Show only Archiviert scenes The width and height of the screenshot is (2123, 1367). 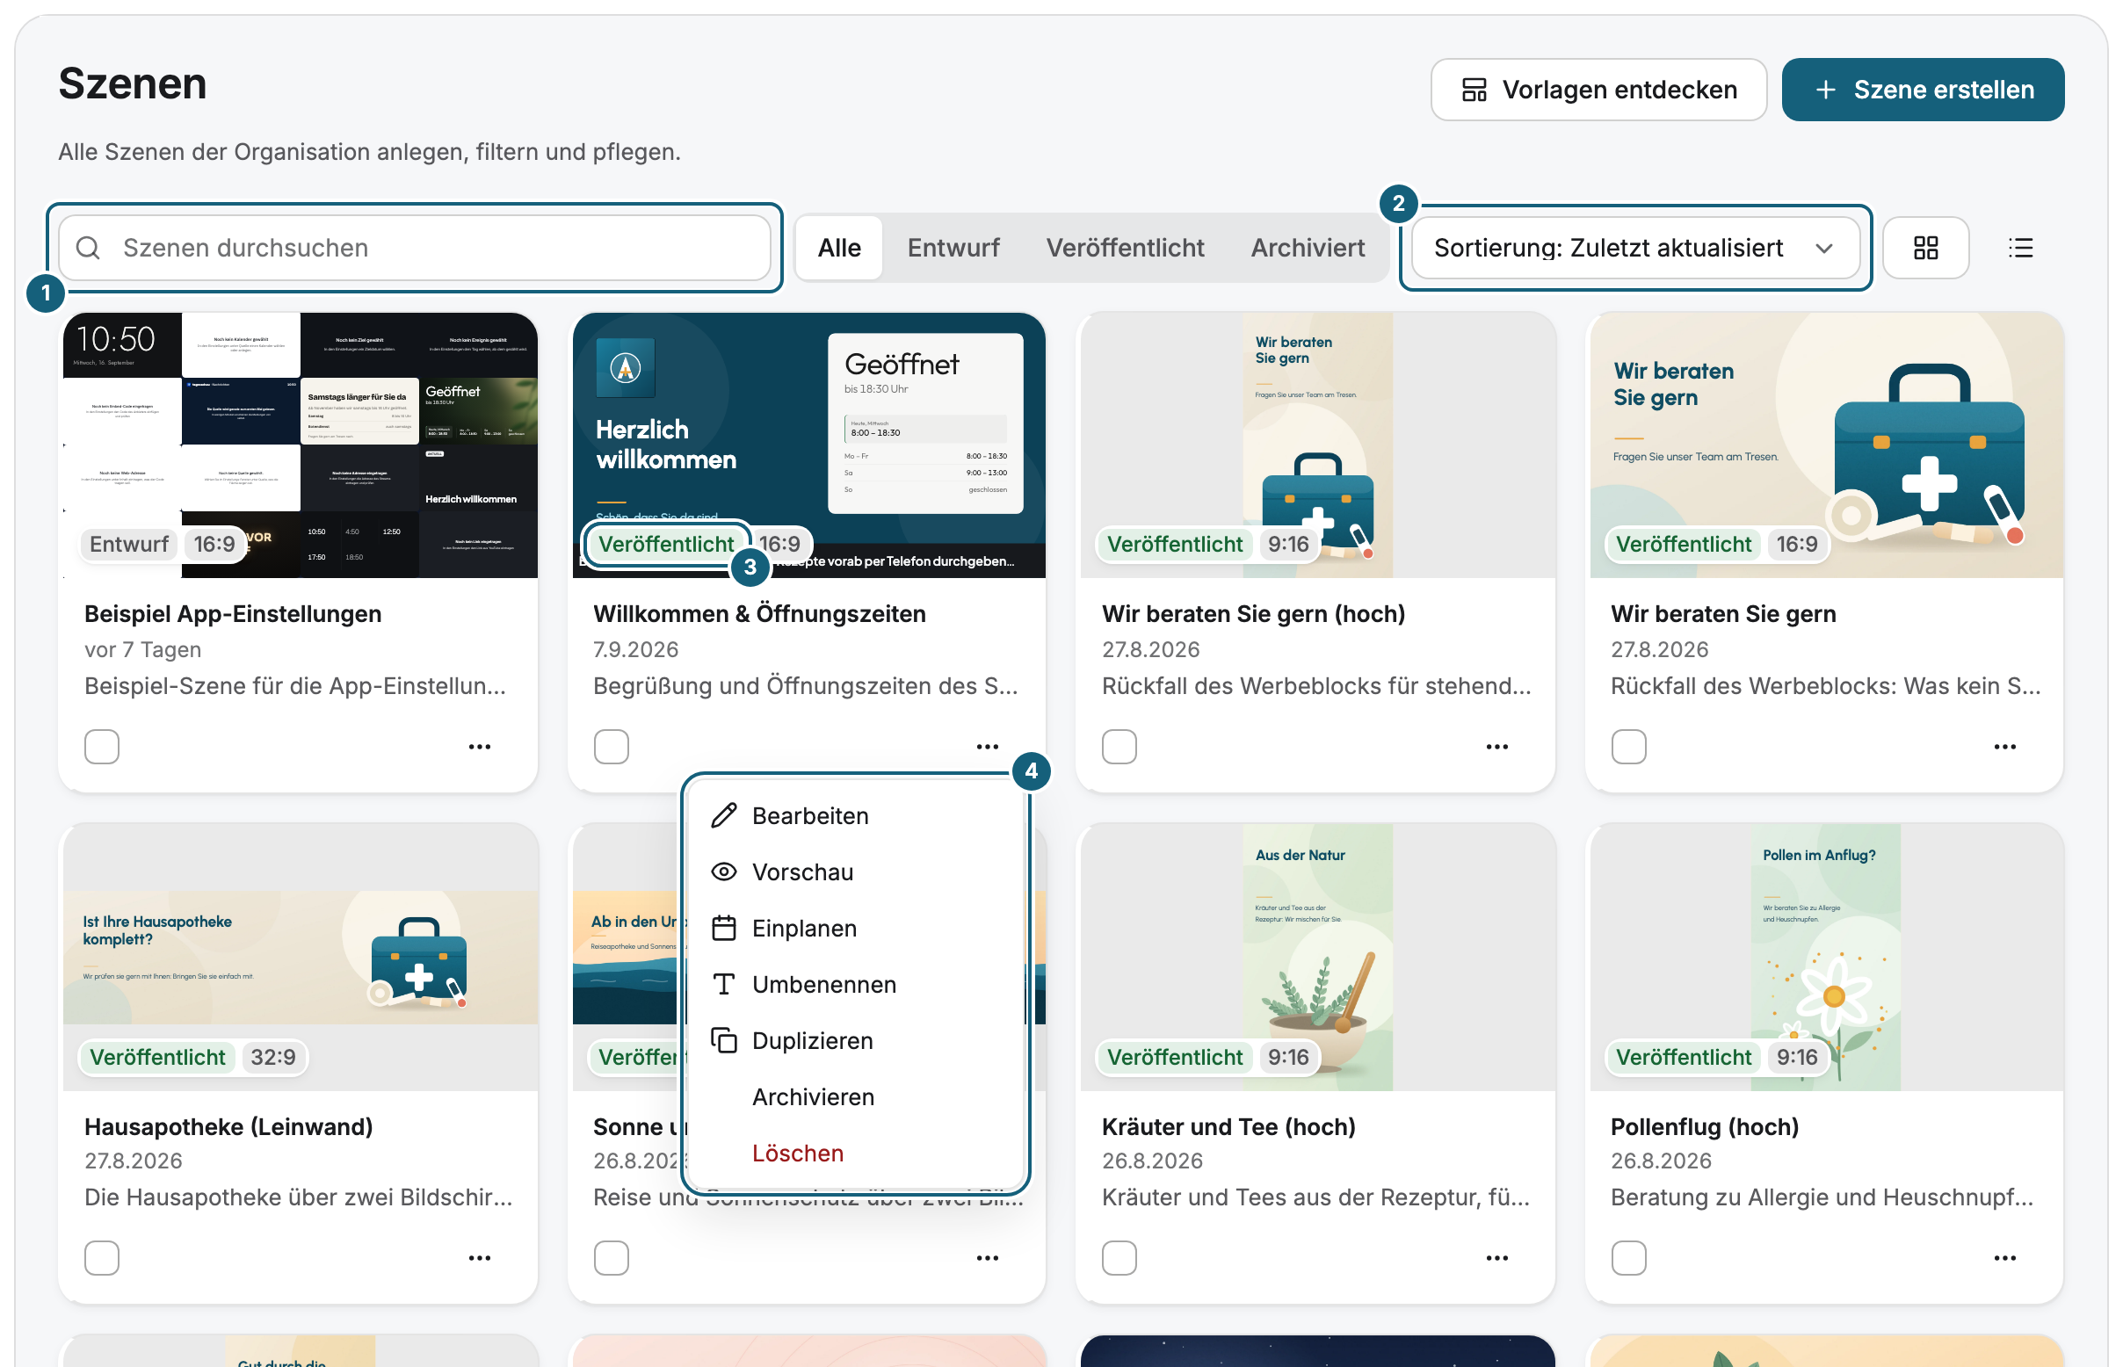click(x=1307, y=248)
